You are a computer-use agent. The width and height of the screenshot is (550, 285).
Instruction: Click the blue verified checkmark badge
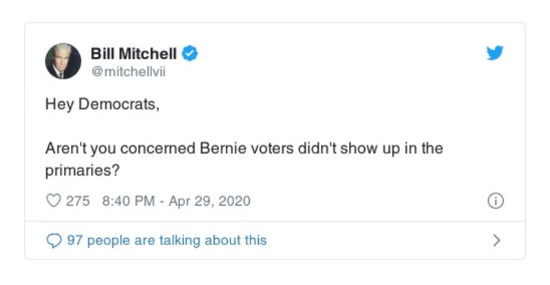point(191,53)
